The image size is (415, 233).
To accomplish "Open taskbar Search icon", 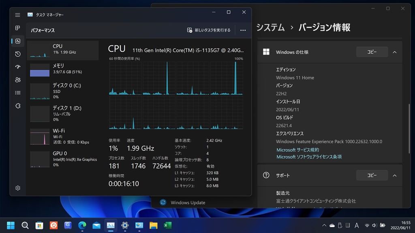I will tap(25, 225).
